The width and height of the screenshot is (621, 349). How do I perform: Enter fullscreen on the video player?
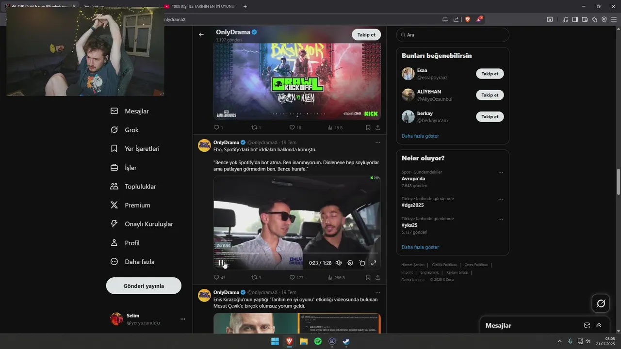[x=374, y=263]
